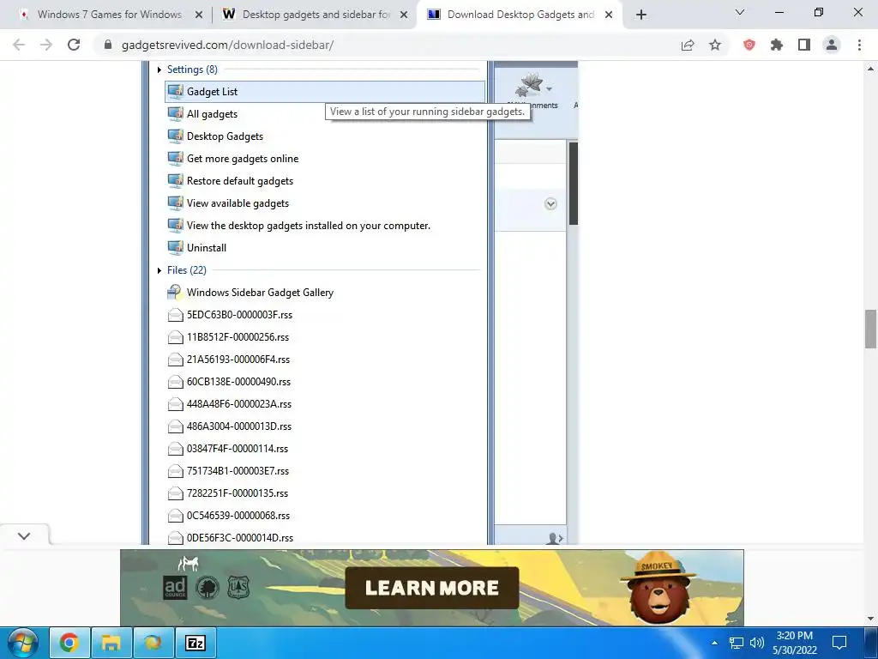The width and height of the screenshot is (878, 659).
Task: Click the All gadgets item icon
Action: (175, 114)
